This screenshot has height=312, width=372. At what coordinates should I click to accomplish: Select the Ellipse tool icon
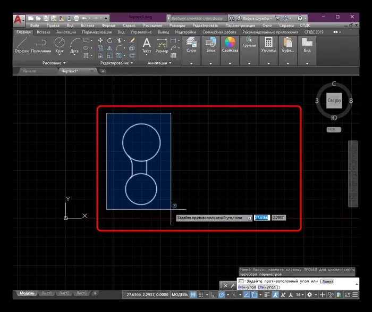click(86, 48)
